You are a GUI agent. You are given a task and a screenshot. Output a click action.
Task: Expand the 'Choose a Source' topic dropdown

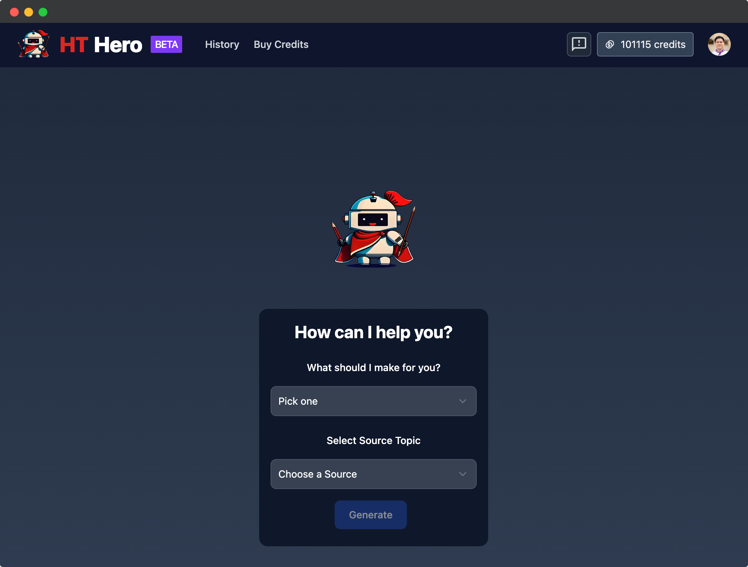[374, 474]
